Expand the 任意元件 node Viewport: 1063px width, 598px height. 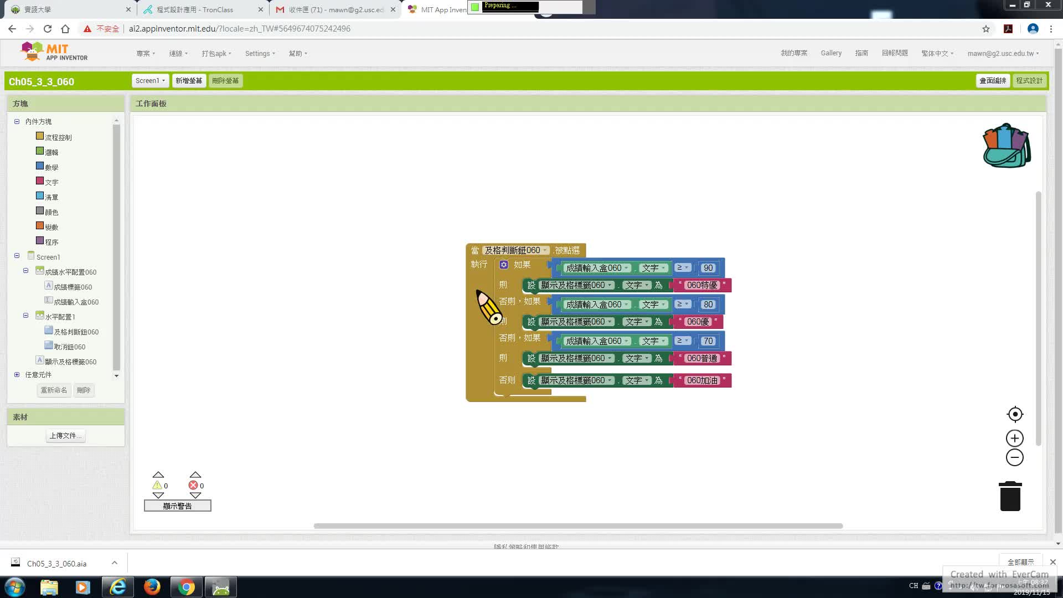pos(17,375)
